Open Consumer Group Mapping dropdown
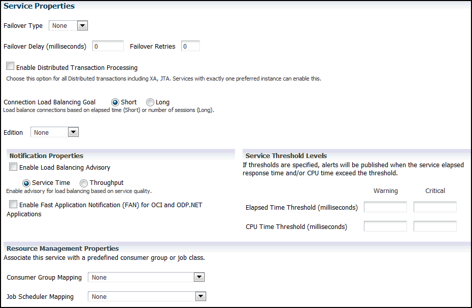This screenshot has width=472, height=308. coord(146,277)
